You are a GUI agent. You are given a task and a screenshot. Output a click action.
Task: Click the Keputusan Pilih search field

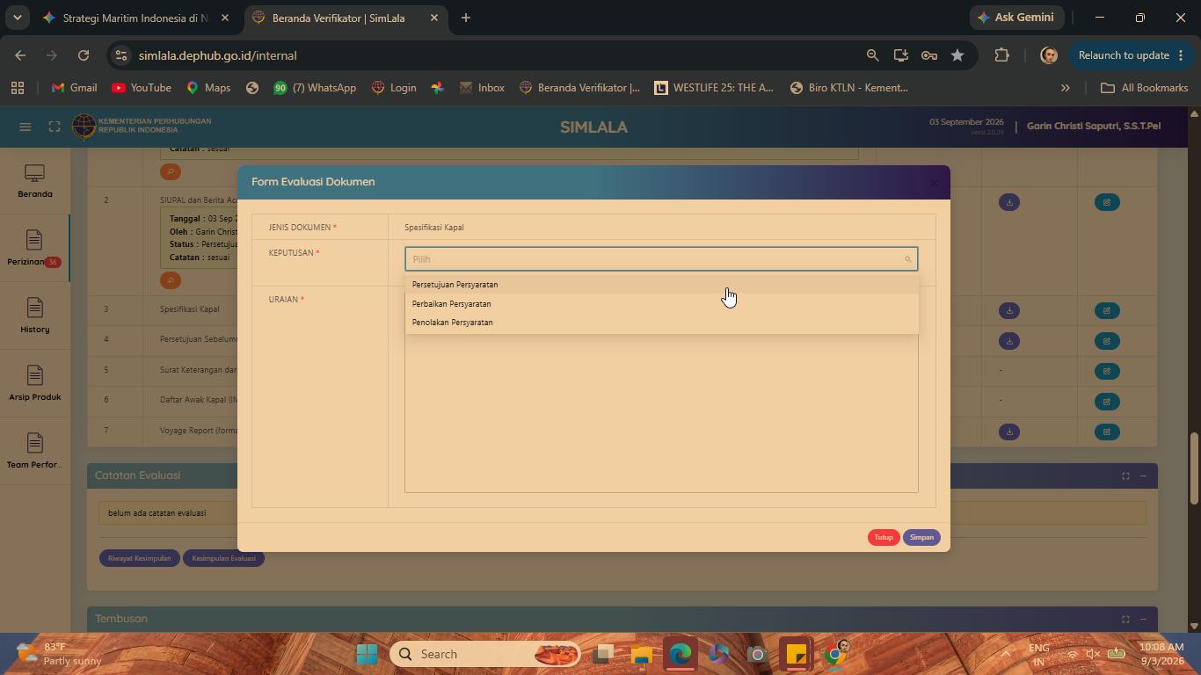click(661, 259)
